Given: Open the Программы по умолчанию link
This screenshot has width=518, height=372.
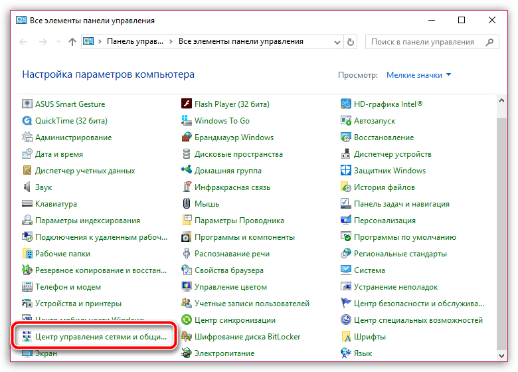Looking at the screenshot, I should click(x=404, y=237).
